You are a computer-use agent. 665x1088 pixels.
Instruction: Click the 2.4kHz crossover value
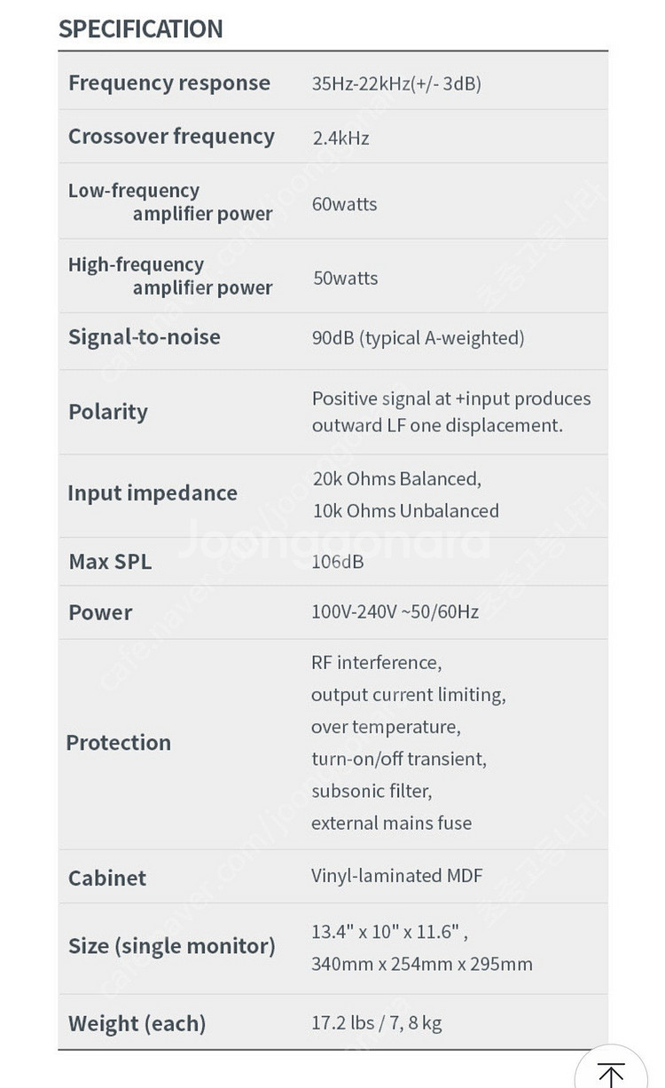[340, 138]
